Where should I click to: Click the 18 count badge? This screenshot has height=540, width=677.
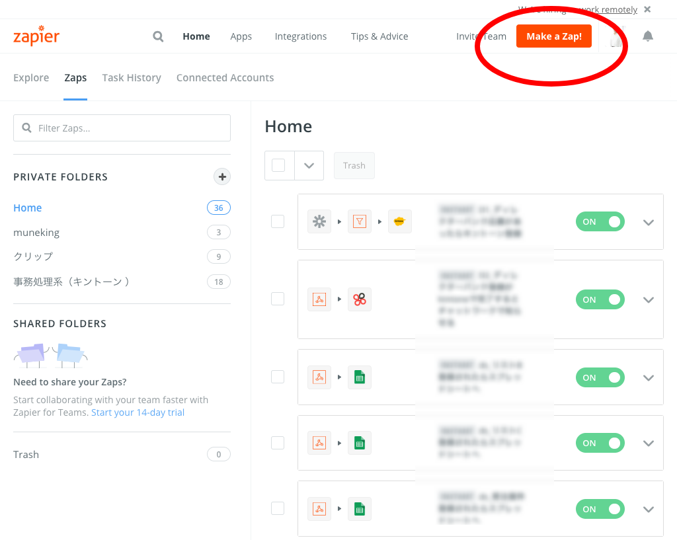pyautogui.click(x=219, y=282)
